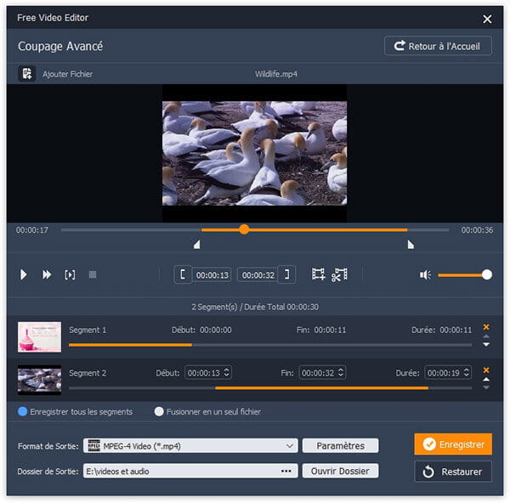Click the Ajouter Fichier add-file icon
510x503 pixels.
(26, 74)
